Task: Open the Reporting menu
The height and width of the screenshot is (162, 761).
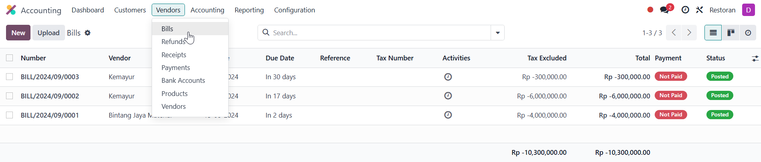Action: tap(249, 10)
